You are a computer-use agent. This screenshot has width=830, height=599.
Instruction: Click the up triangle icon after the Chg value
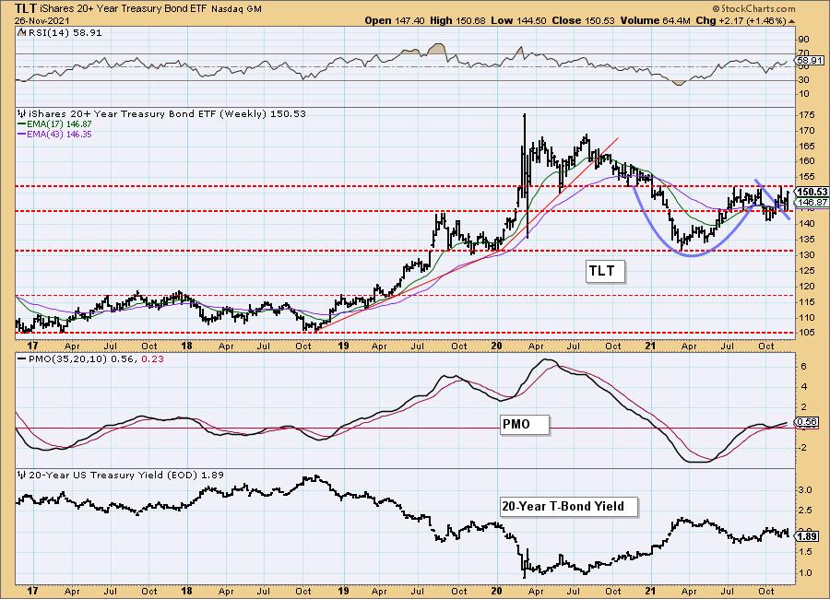(x=792, y=21)
